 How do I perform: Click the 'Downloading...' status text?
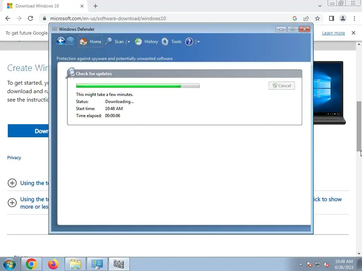click(119, 102)
